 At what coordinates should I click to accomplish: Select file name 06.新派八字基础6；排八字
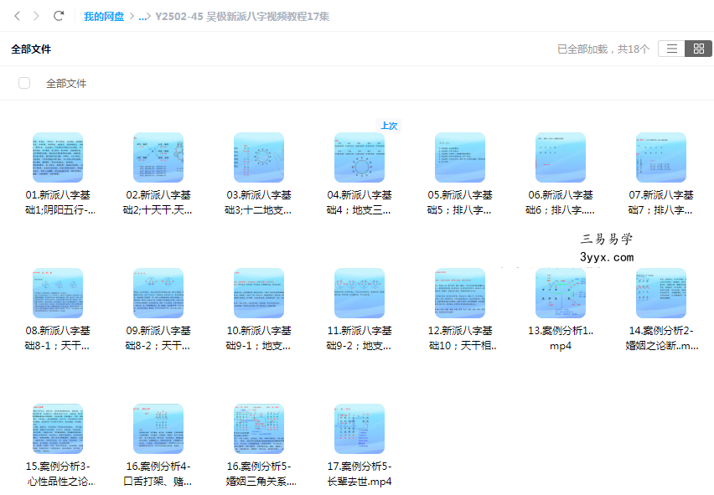tap(560, 203)
